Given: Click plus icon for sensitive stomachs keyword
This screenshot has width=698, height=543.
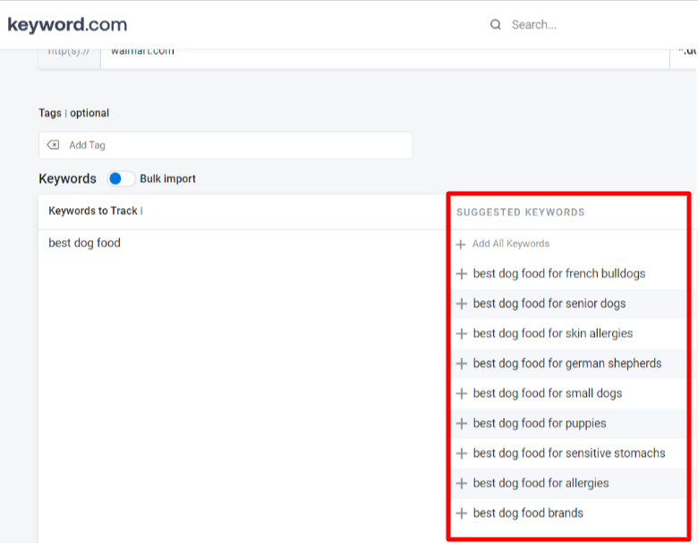Looking at the screenshot, I should 462,453.
